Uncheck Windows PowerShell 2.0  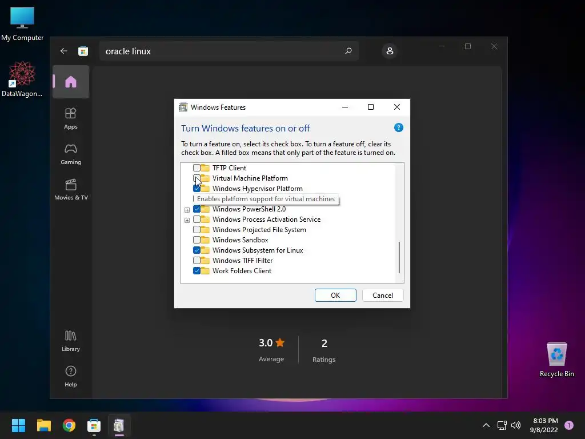(x=197, y=209)
